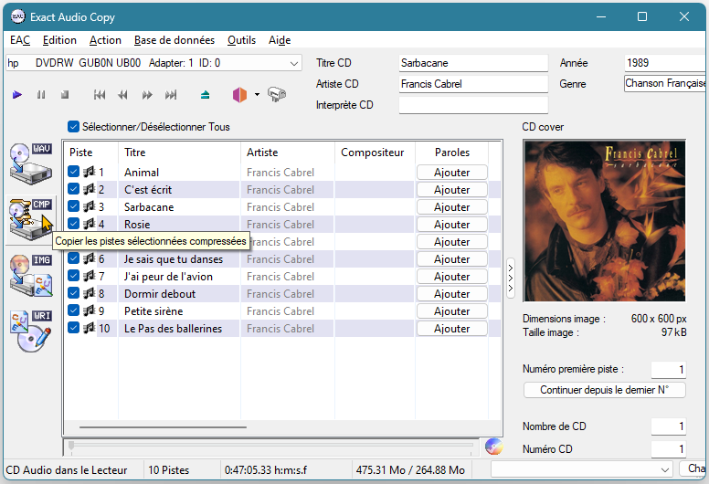Uncheck track 1 Animal checkbox
Image resolution: width=709 pixels, height=484 pixels.
tap(74, 172)
